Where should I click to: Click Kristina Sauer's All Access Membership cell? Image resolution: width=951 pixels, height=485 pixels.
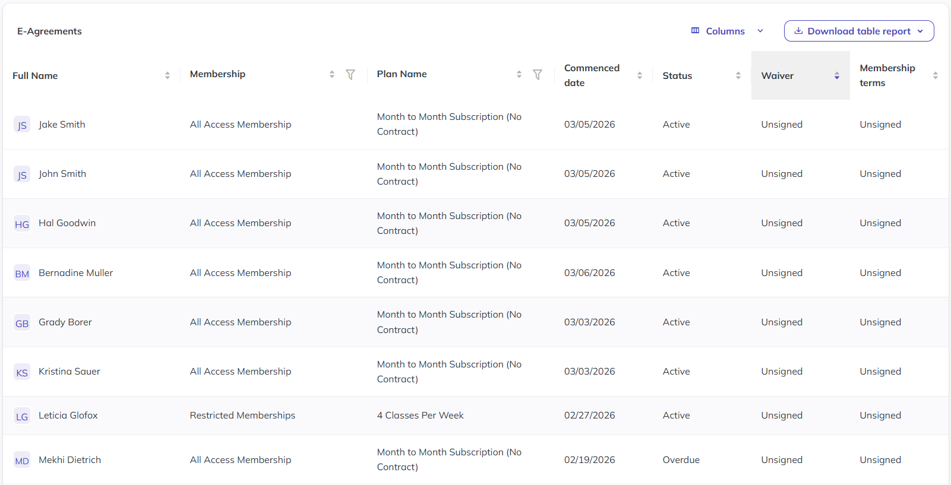241,371
